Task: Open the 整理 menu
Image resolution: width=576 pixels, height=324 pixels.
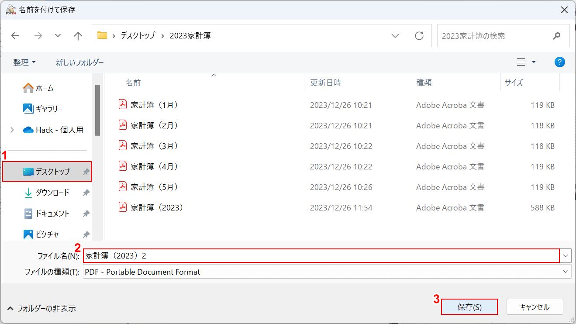Action: coord(24,62)
